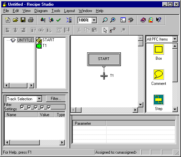
Task: Click the T1 transition cross on diagram
Action: point(104,76)
